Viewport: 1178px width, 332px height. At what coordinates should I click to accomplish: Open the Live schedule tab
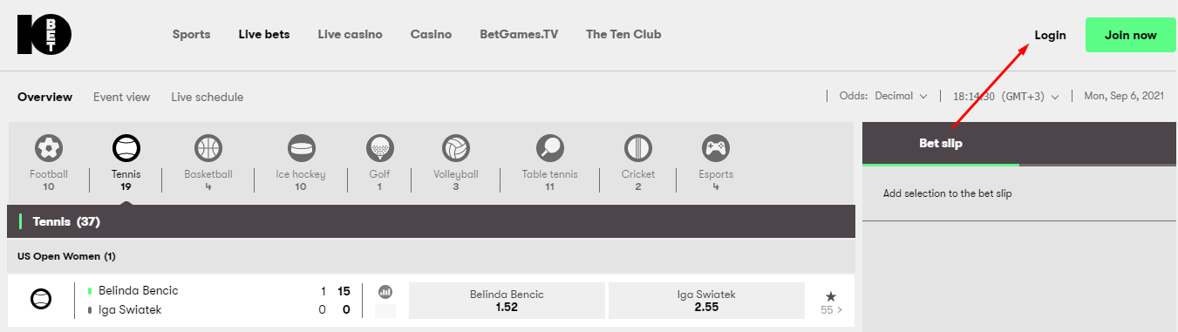[x=207, y=97]
